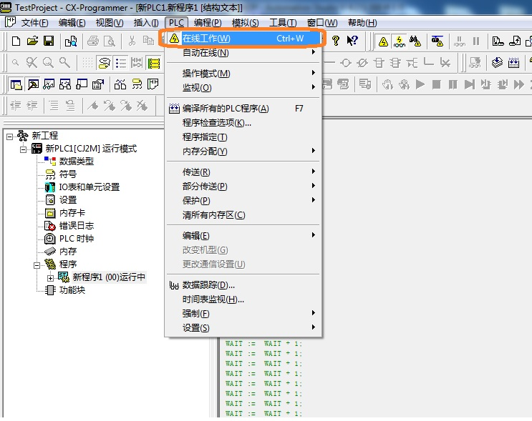Open the 工具(T) menu
The height and width of the screenshot is (421, 532).
point(283,23)
